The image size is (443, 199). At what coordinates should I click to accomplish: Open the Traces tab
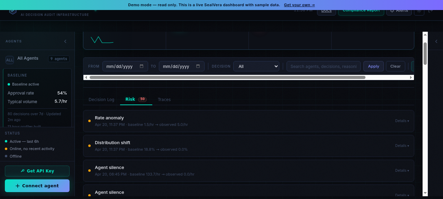coord(164,100)
